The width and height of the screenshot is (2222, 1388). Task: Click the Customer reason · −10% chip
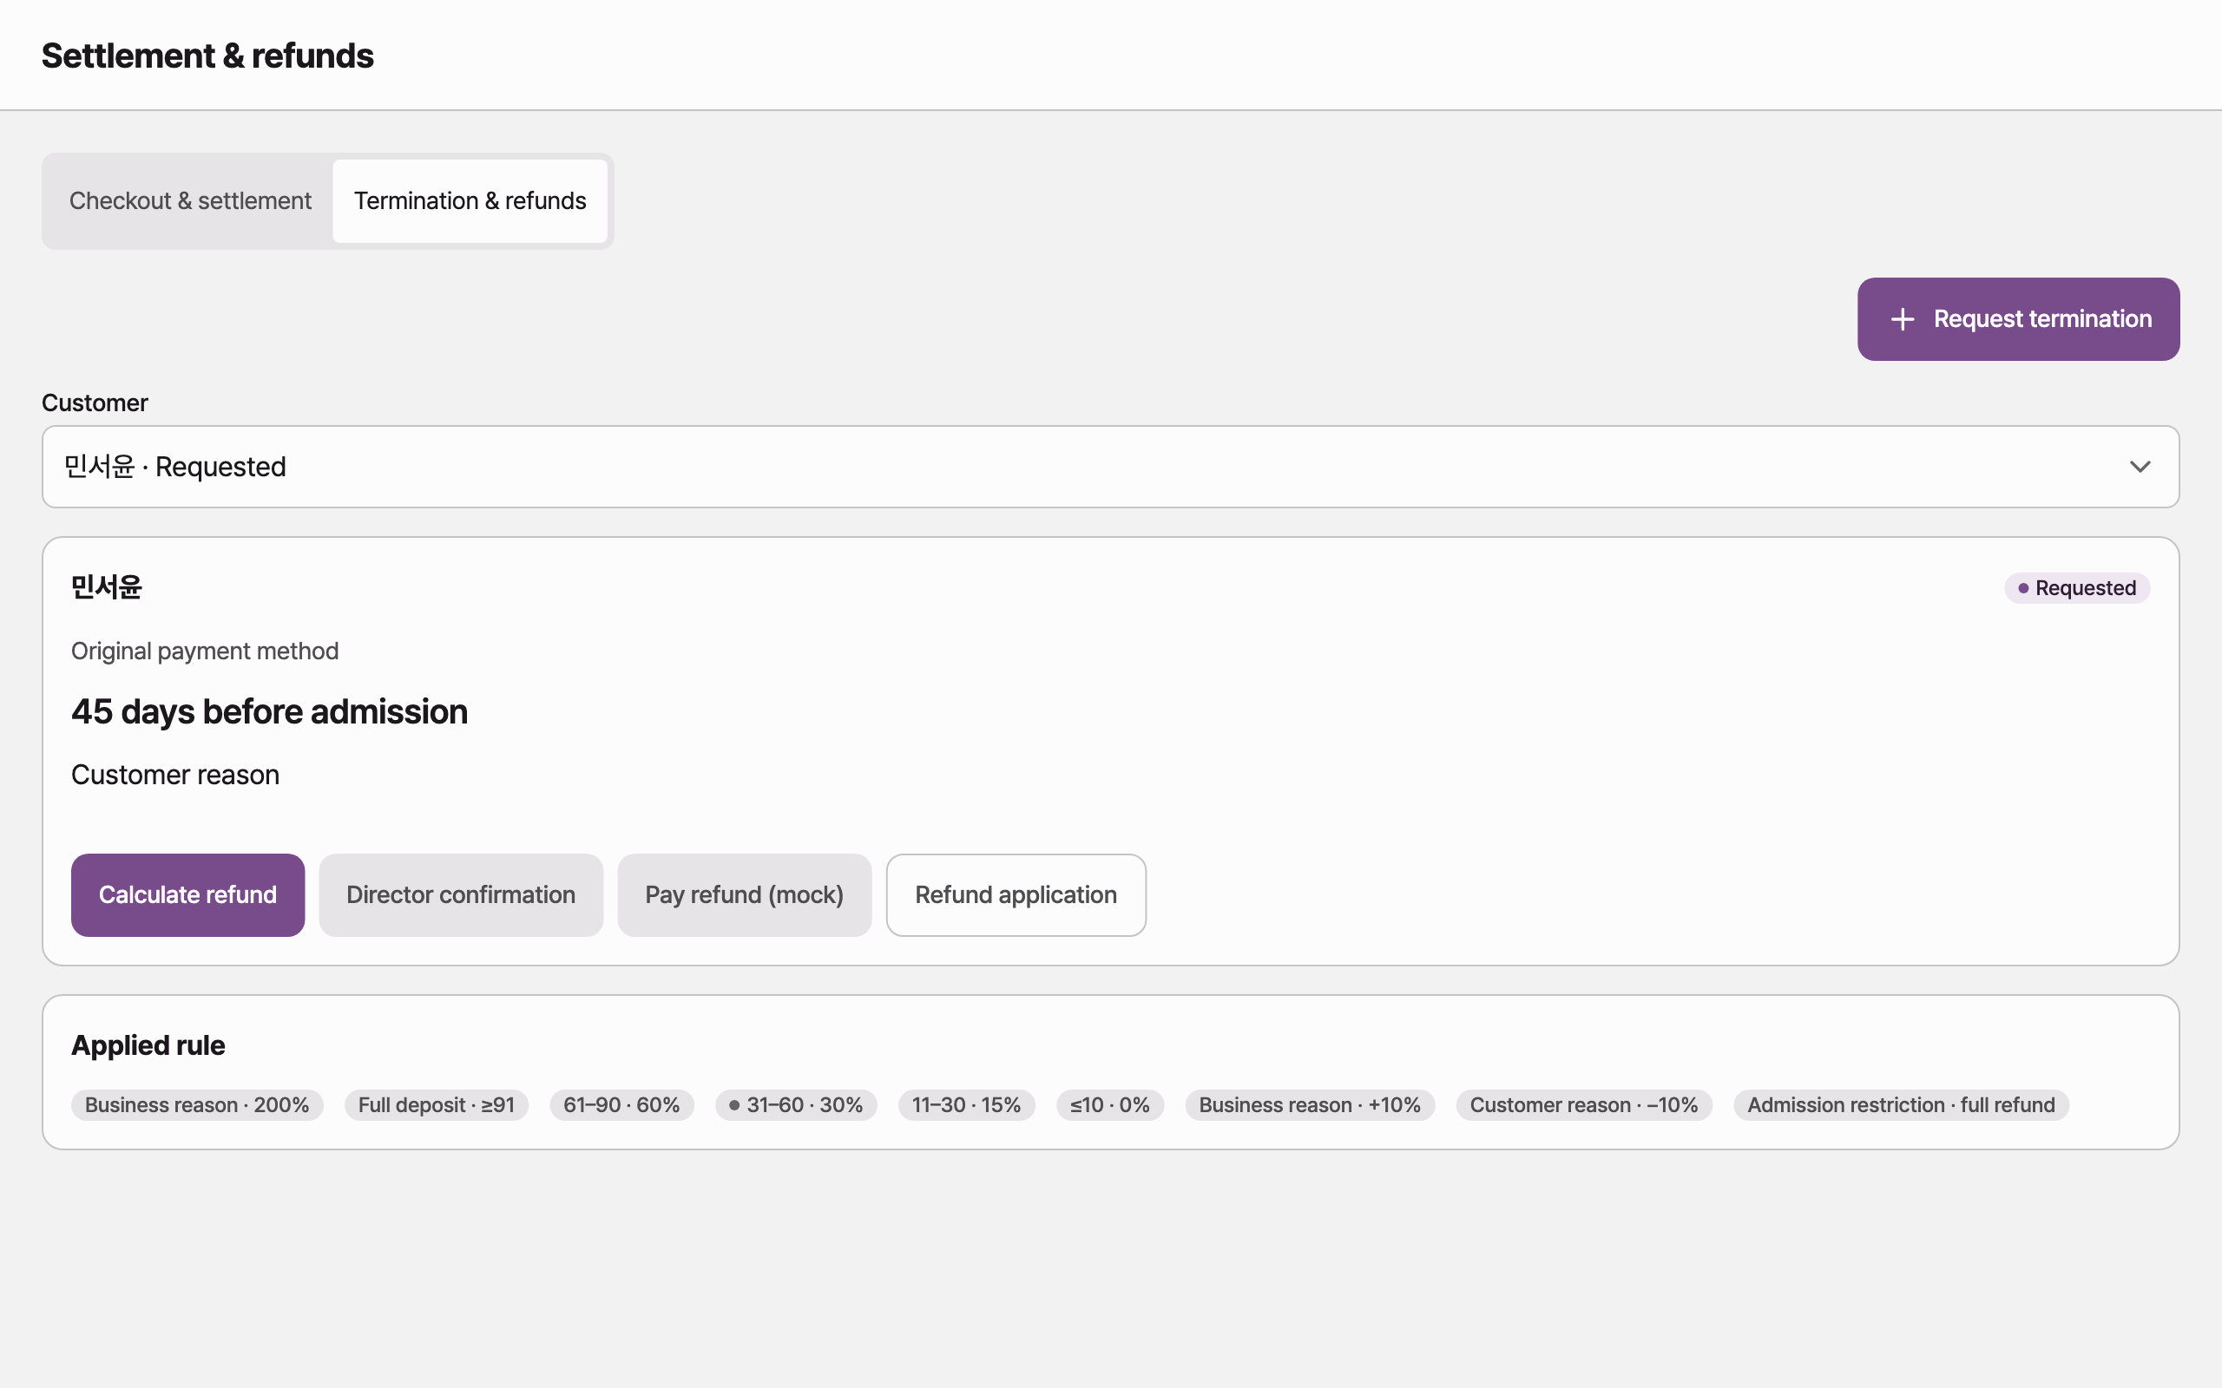coord(1584,1104)
